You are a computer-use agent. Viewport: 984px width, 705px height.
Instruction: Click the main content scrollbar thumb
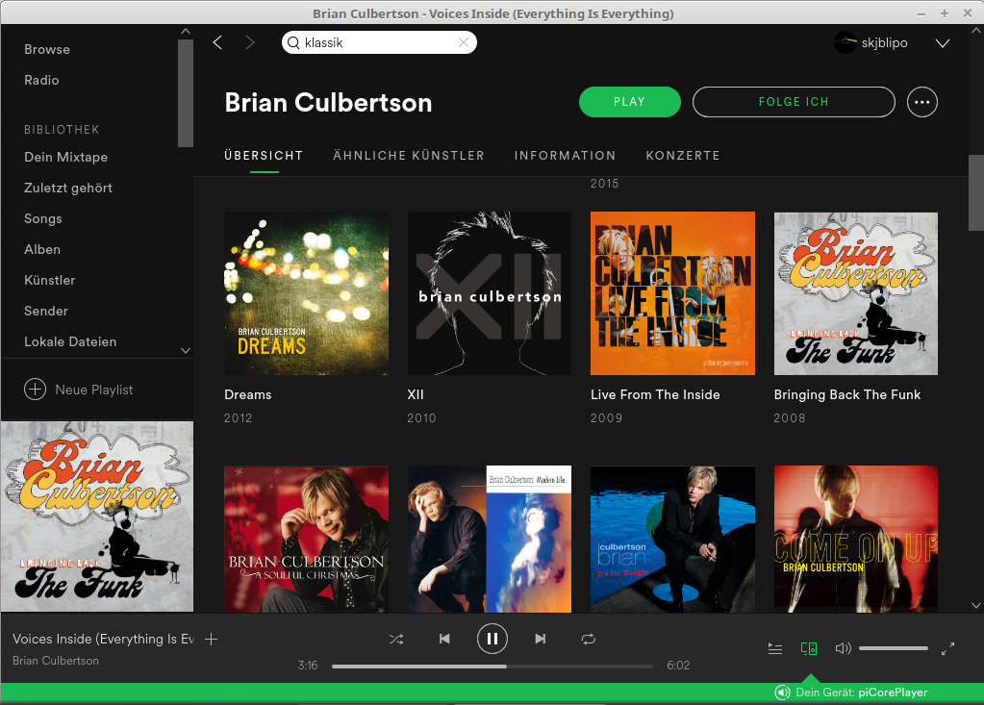coord(976,193)
